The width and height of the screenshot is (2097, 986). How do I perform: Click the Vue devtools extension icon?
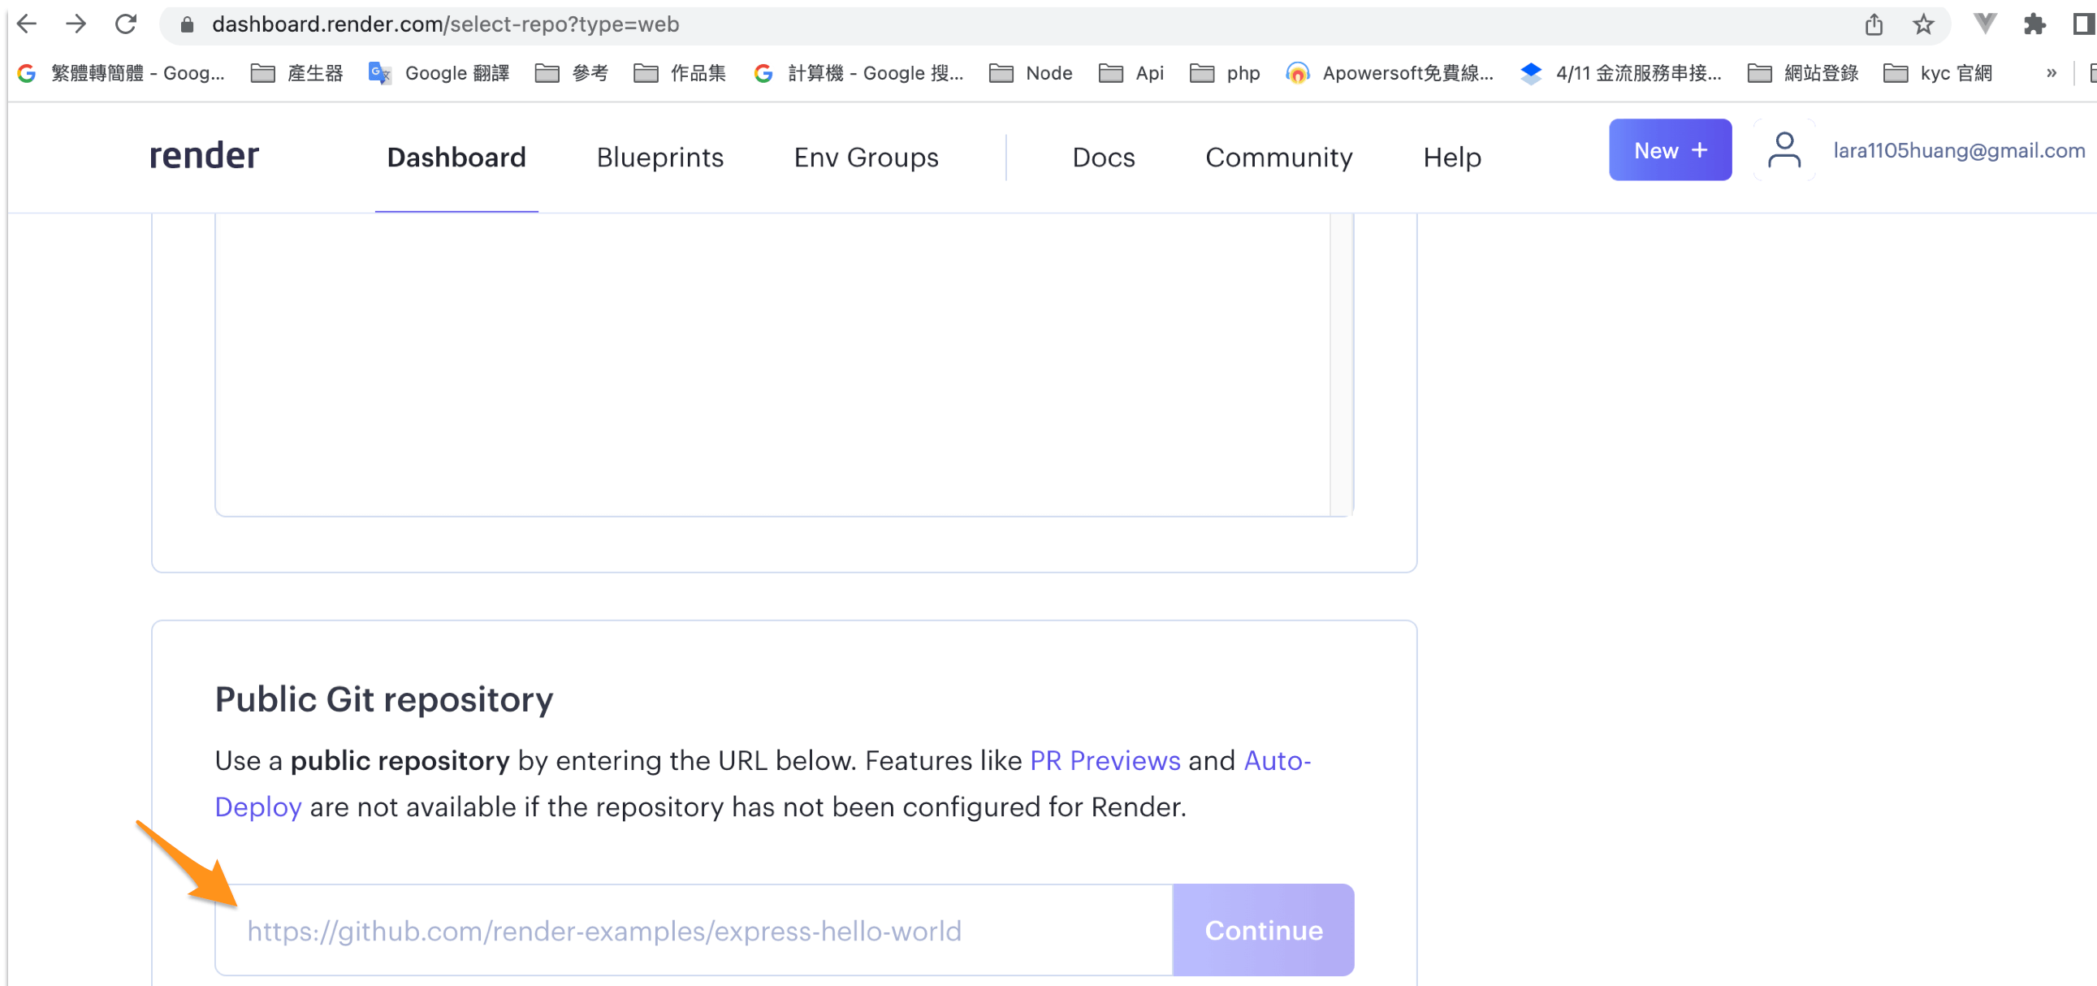(1985, 24)
